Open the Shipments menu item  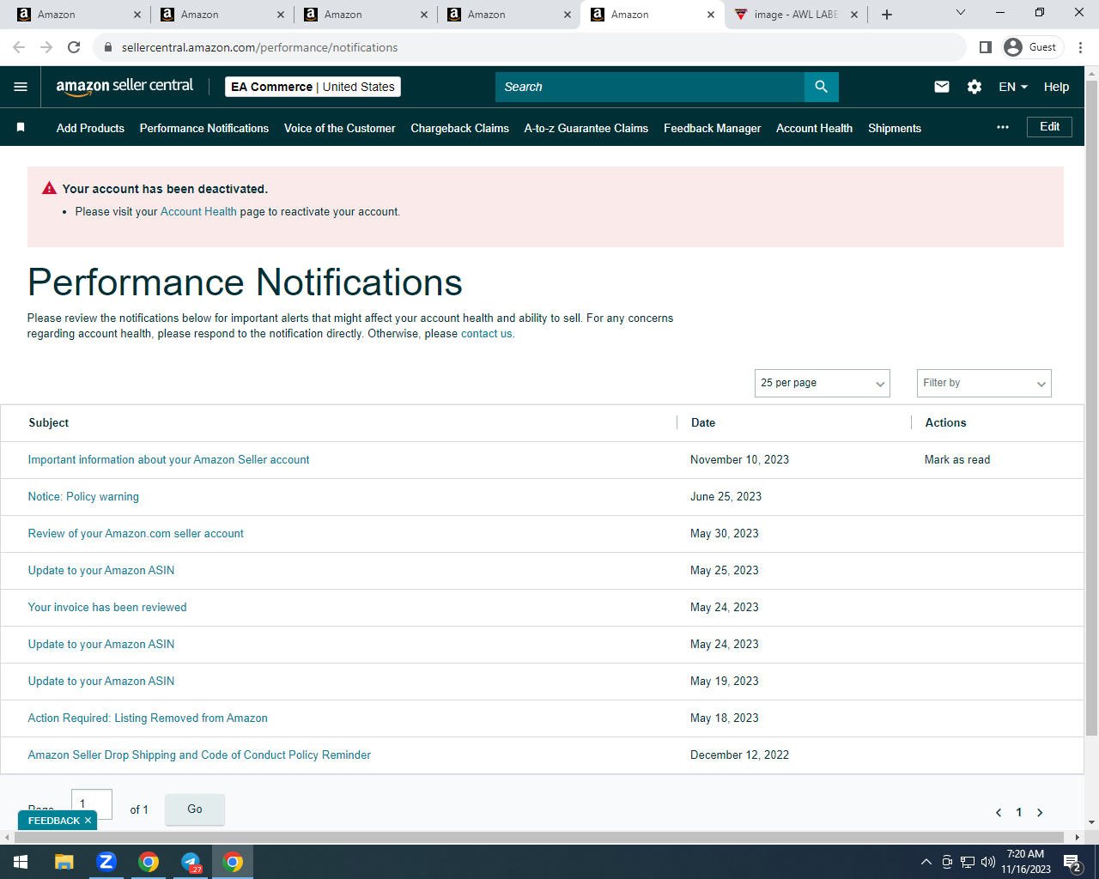895,128
